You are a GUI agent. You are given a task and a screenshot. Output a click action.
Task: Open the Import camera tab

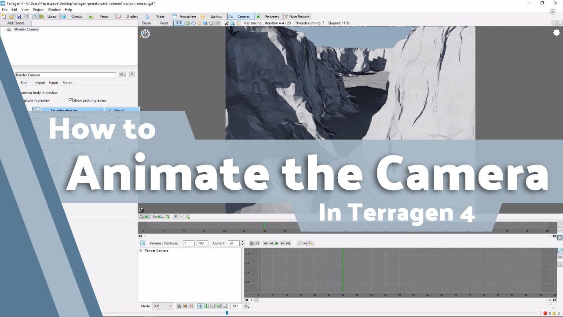tap(40, 83)
